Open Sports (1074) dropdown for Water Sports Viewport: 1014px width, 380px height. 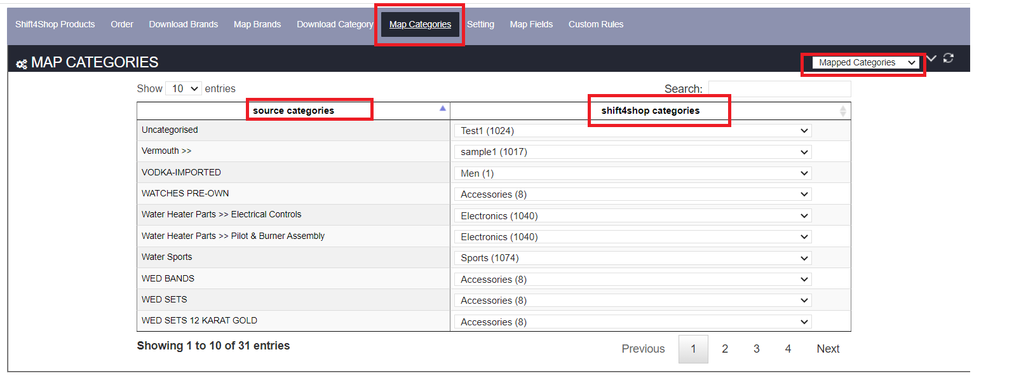click(633, 258)
